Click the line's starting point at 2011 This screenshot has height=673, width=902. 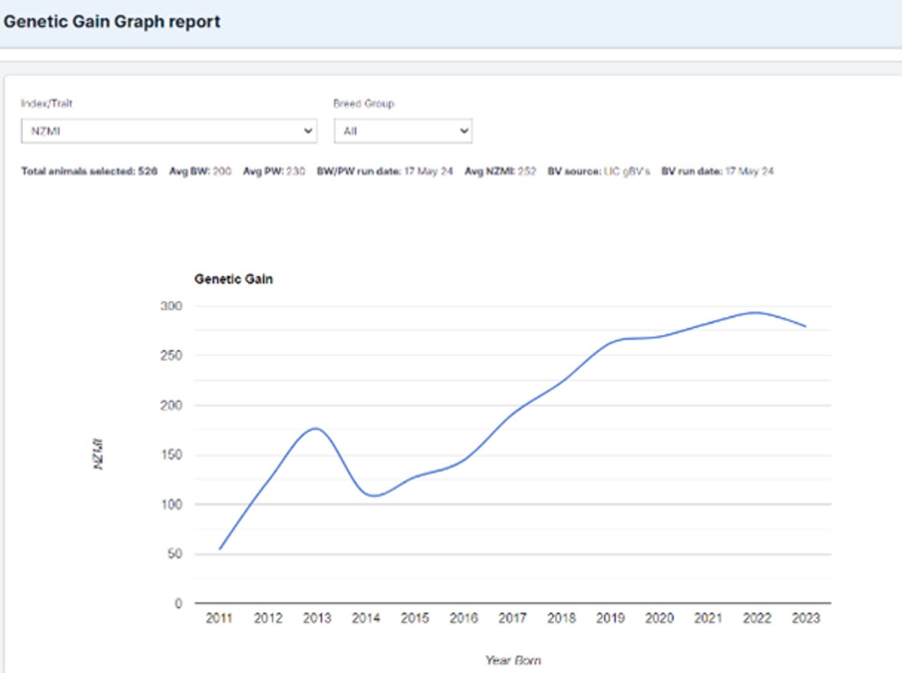click(x=220, y=549)
